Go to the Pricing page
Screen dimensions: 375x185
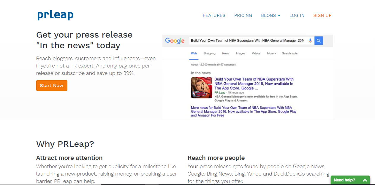click(243, 15)
